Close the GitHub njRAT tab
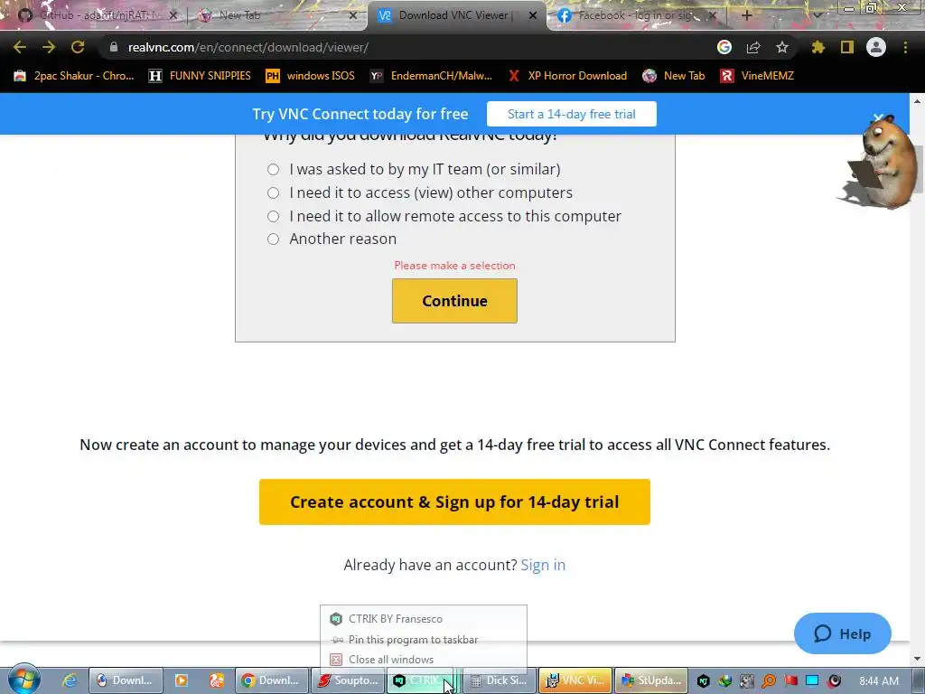The width and height of the screenshot is (925, 694). click(x=173, y=15)
